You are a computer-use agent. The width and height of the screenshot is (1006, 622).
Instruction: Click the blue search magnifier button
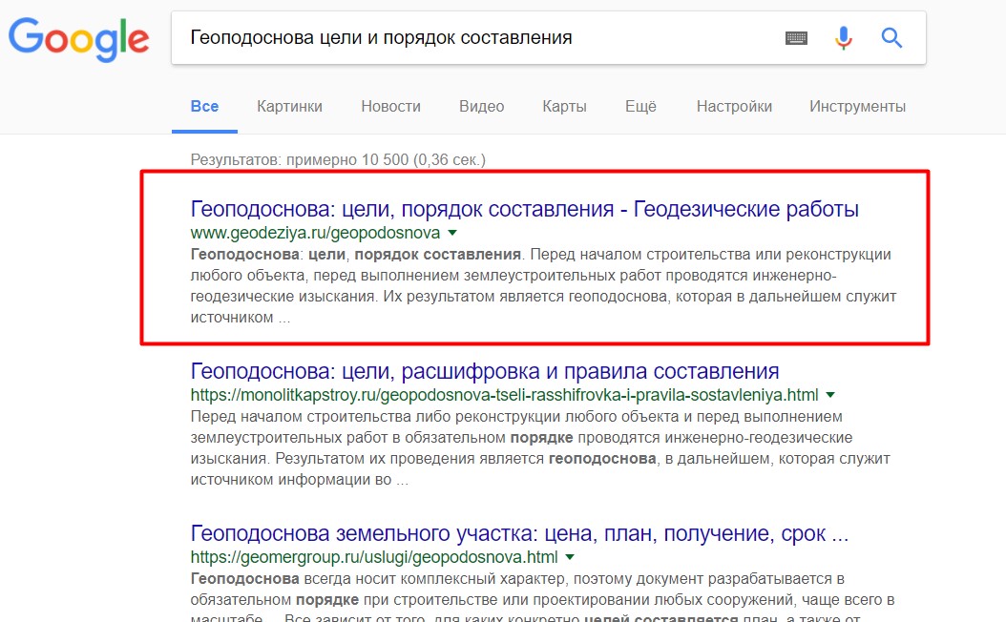click(x=891, y=38)
